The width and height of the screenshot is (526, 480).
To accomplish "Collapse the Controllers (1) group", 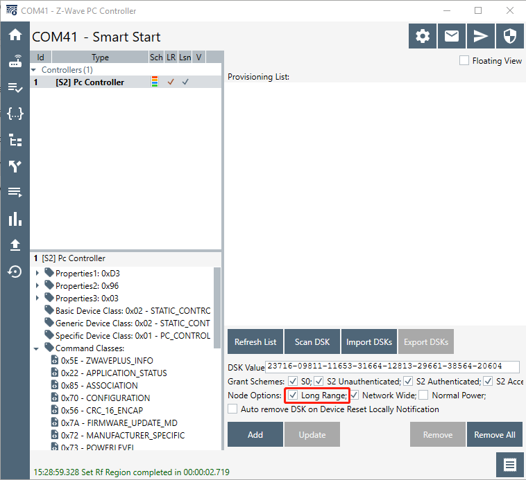I will 35,70.
